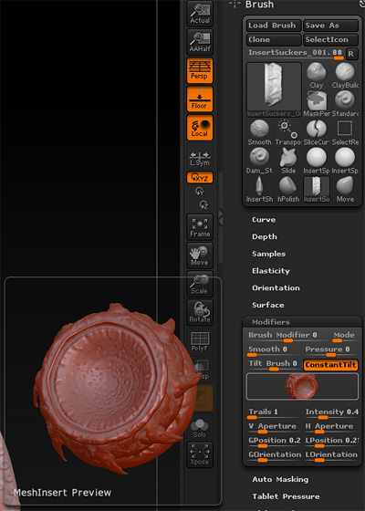This screenshot has height=511, width=365.
Task: Adjust the Intensity slider
Action: [331, 413]
